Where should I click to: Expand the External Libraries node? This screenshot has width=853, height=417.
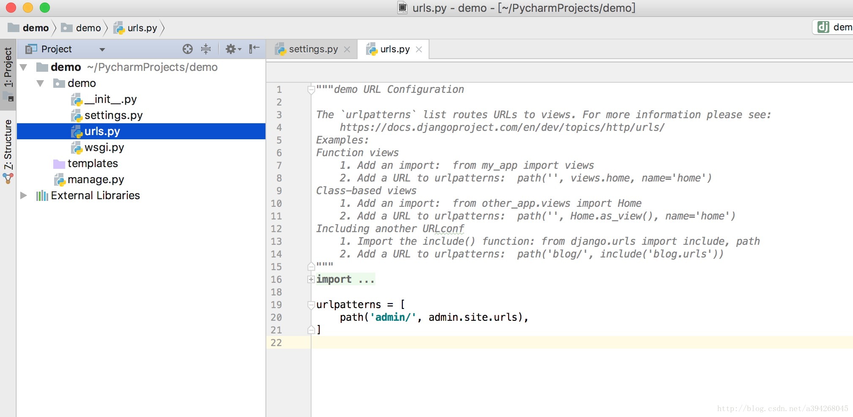coord(24,195)
